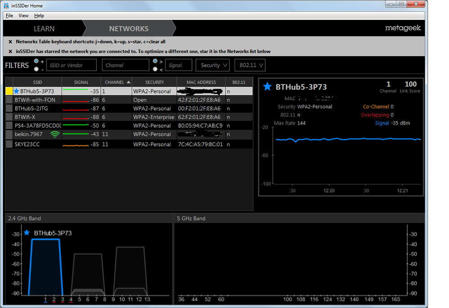Select the BTWifi-X network row

[129, 117]
